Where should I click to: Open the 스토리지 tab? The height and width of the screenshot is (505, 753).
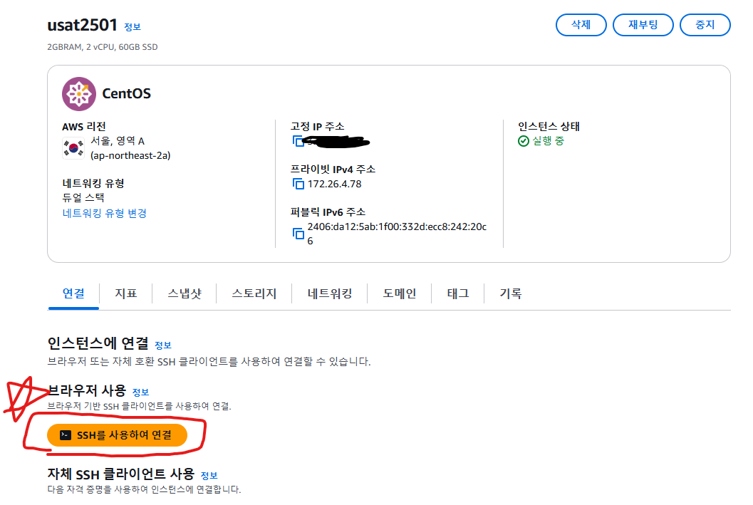click(x=254, y=293)
